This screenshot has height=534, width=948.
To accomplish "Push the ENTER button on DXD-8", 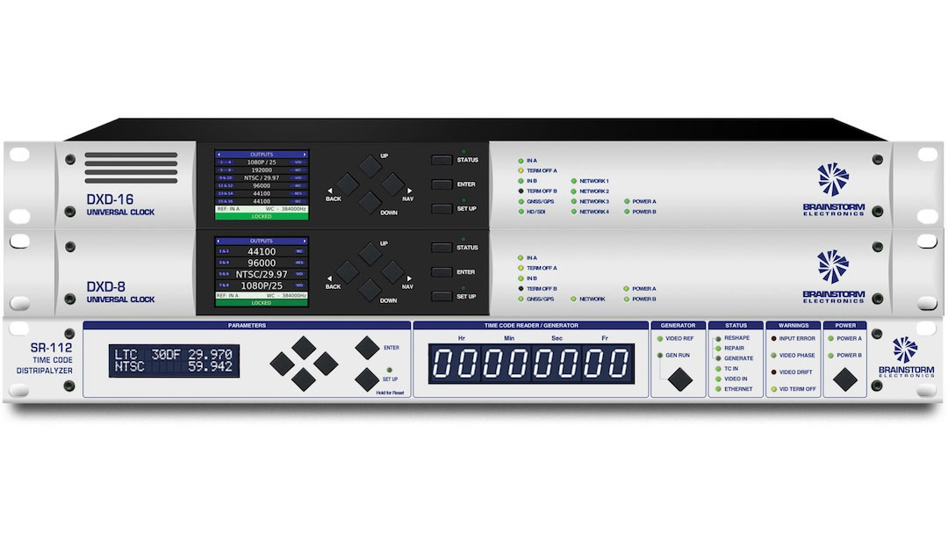I will coord(442,272).
